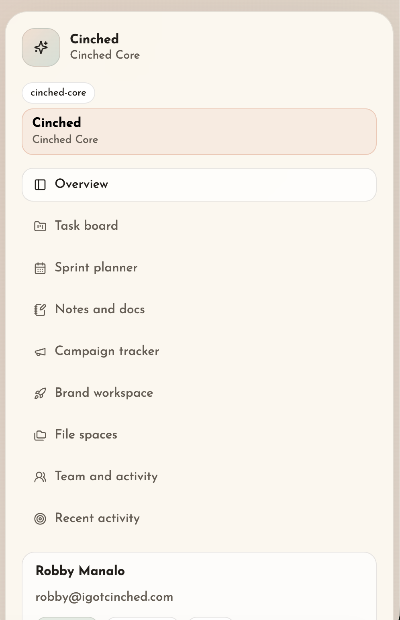The height and width of the screenshot is (620, 400).
Task: Click the Overview panel icon
Action: [40, 185]
